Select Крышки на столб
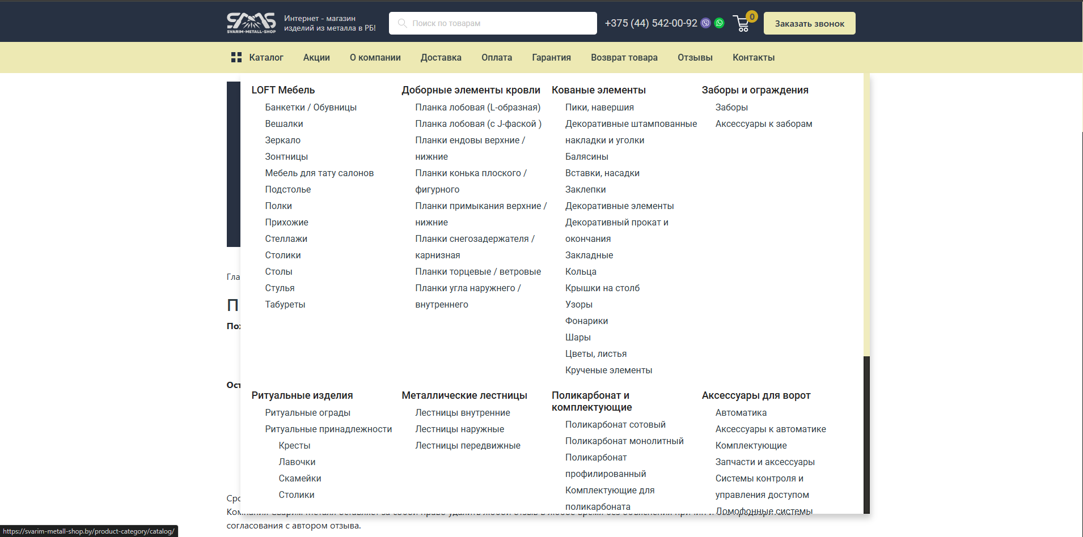 [x=602, y=288]
